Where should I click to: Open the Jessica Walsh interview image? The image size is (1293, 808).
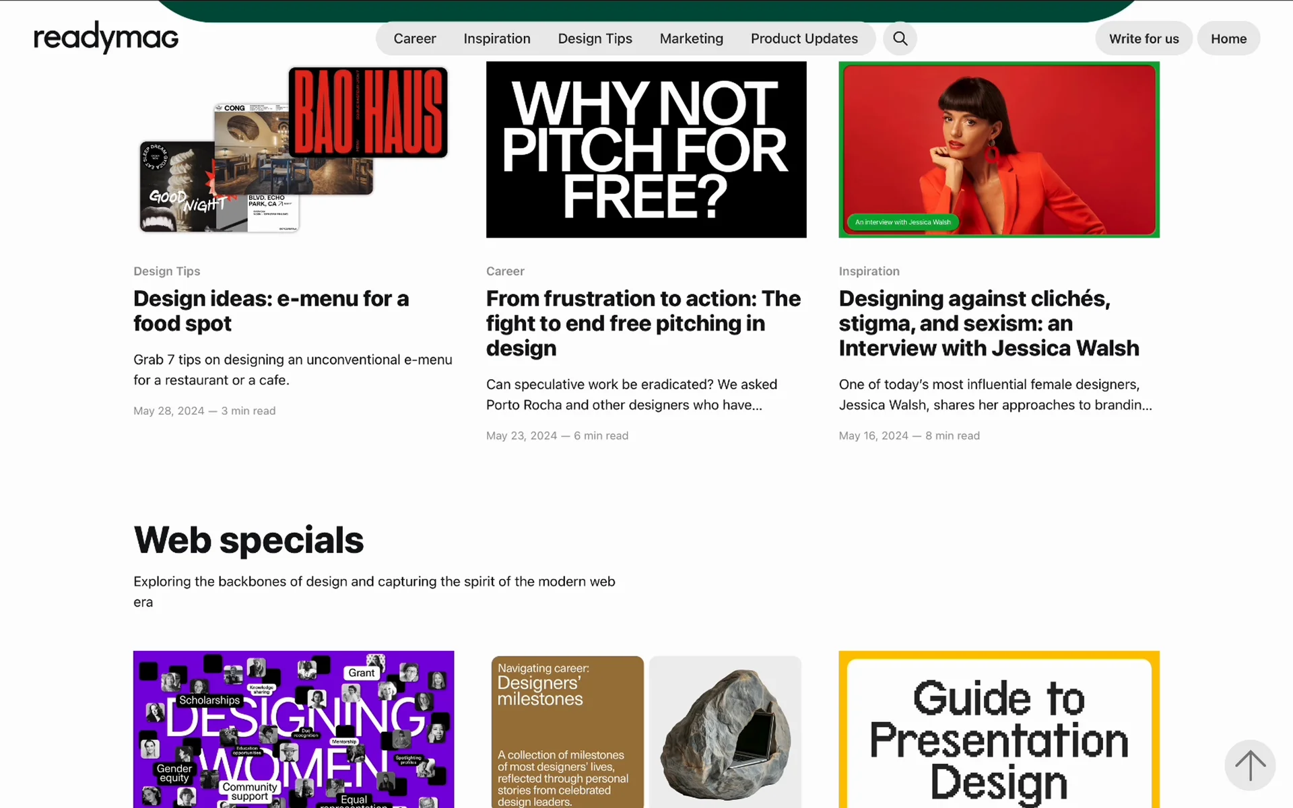[x=999, y=149]
